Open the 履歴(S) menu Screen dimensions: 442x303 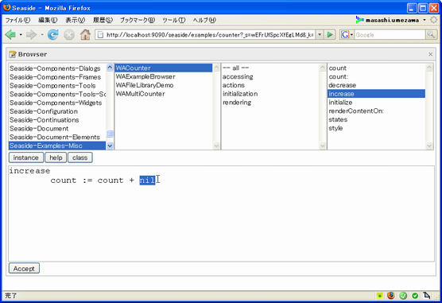pyautogui.click(x=103, y=20)
